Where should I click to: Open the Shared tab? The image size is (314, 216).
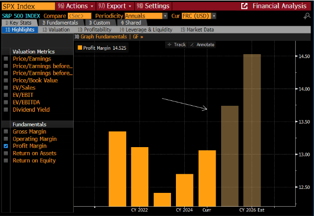click(131, 23)
